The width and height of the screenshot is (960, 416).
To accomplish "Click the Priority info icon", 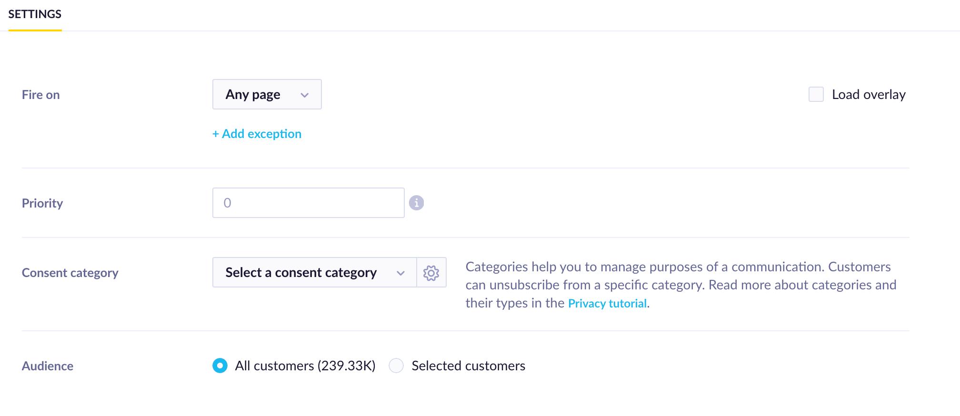I will click(416, 203).
